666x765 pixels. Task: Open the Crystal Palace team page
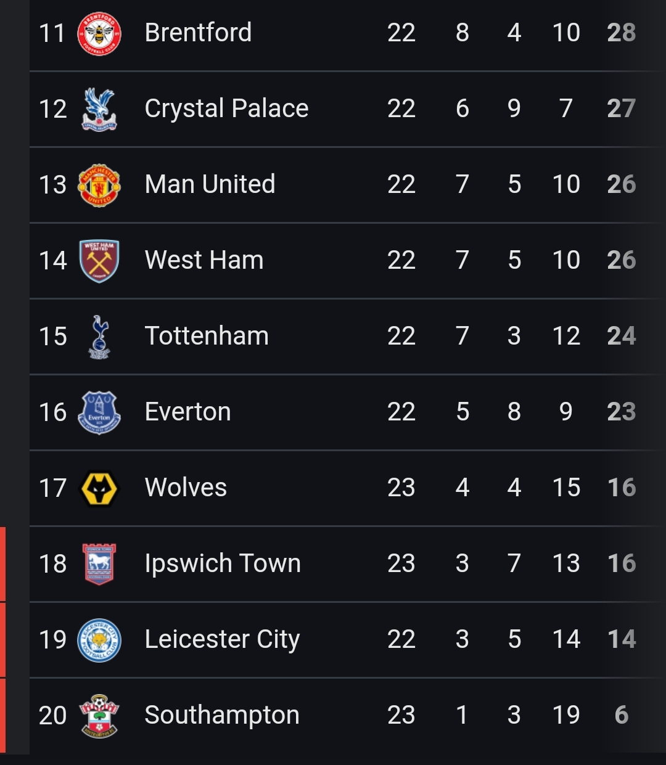(226, 108)
